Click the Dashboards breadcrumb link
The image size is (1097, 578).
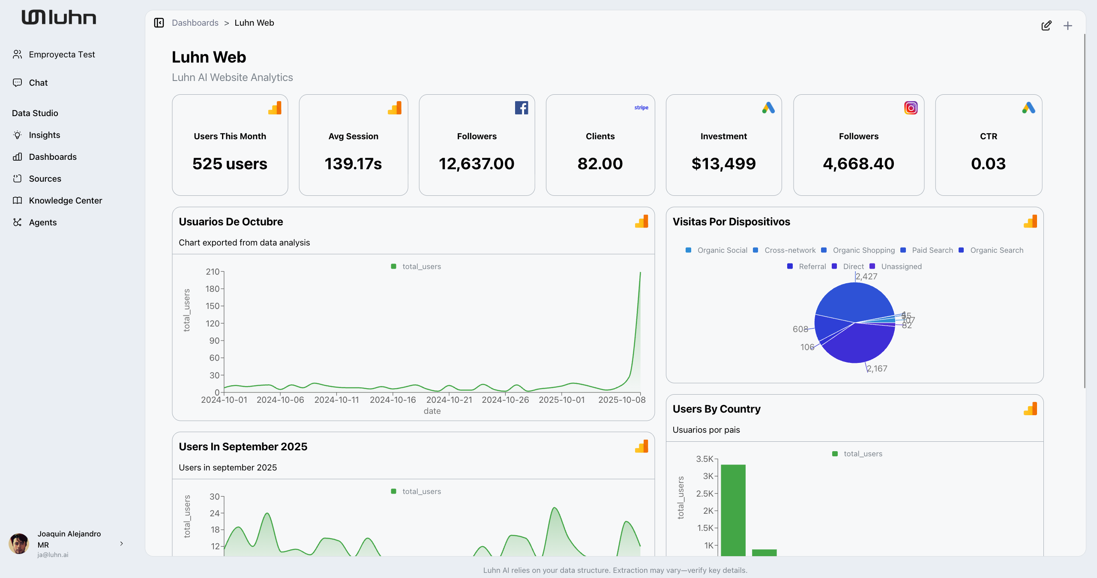pos(195,23)
